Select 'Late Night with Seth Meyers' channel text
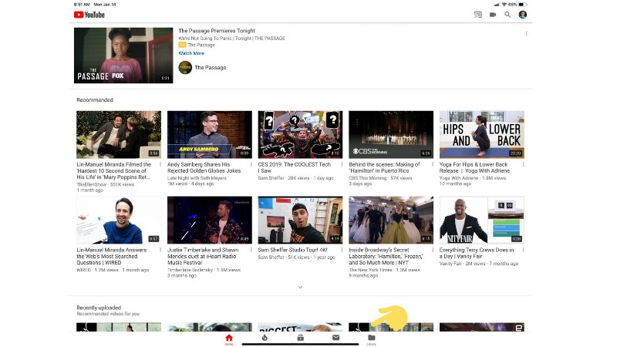 [197, 178]
